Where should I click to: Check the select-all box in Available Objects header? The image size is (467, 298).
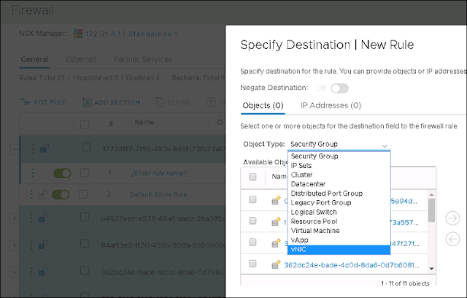pos(252,177)
